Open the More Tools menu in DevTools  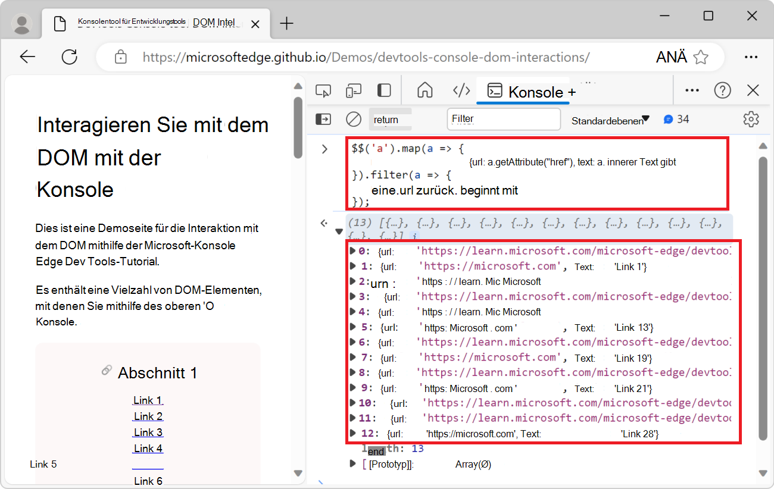691,90
